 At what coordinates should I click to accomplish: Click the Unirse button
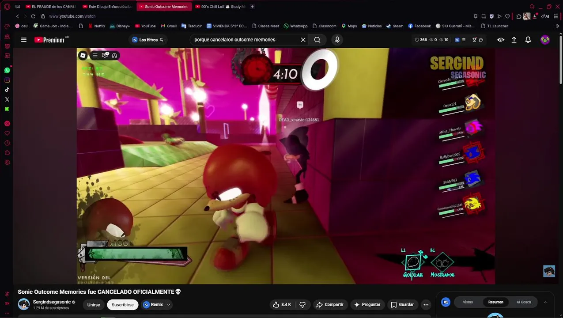pos(94,305)
